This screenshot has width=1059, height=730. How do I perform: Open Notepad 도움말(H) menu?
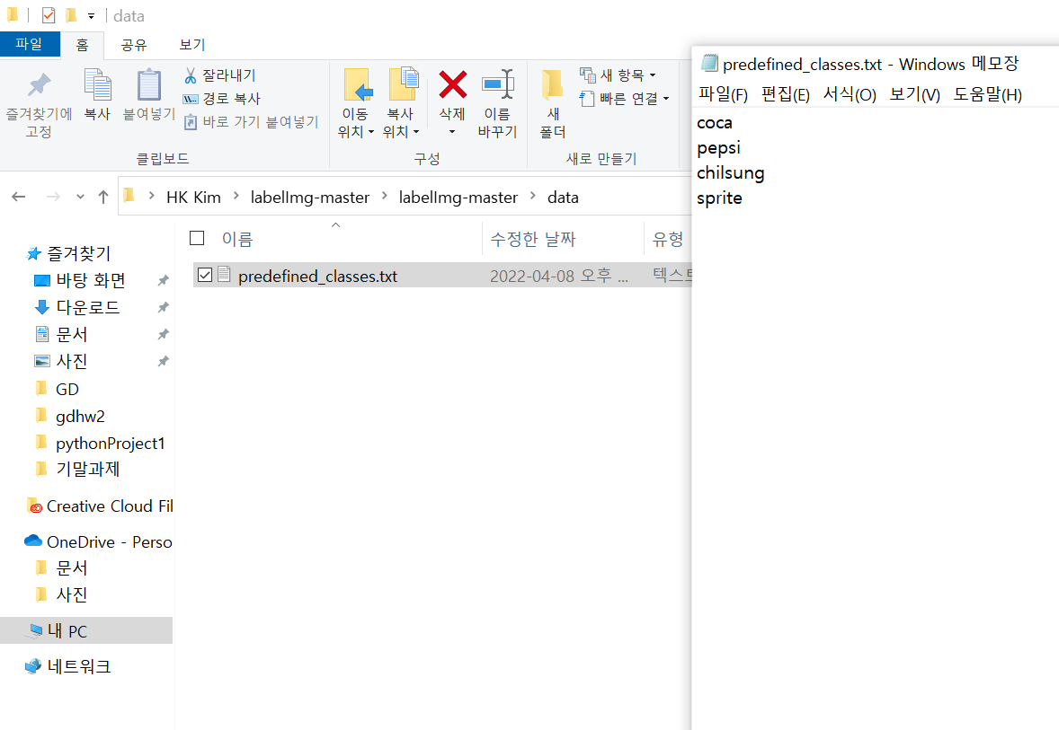pos(987,94)
